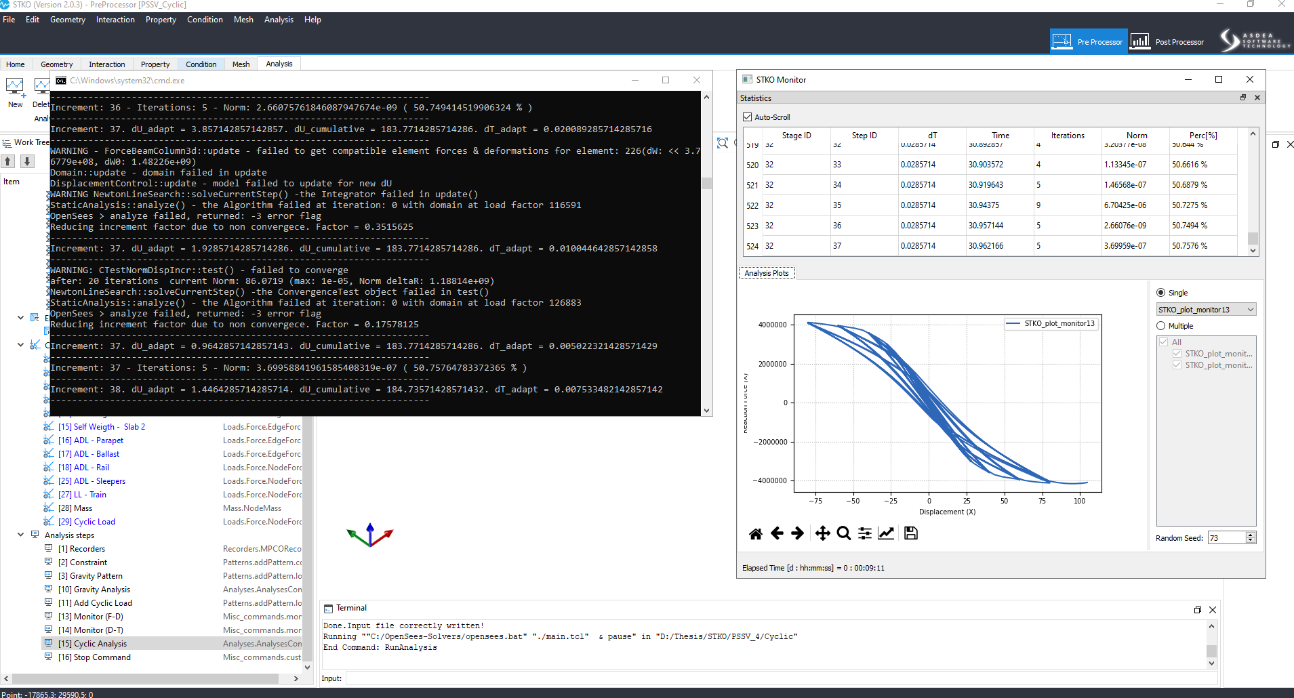Collapse the conditions tree node expander
This screenshot has width=1294, height=698.
[20, 345]
